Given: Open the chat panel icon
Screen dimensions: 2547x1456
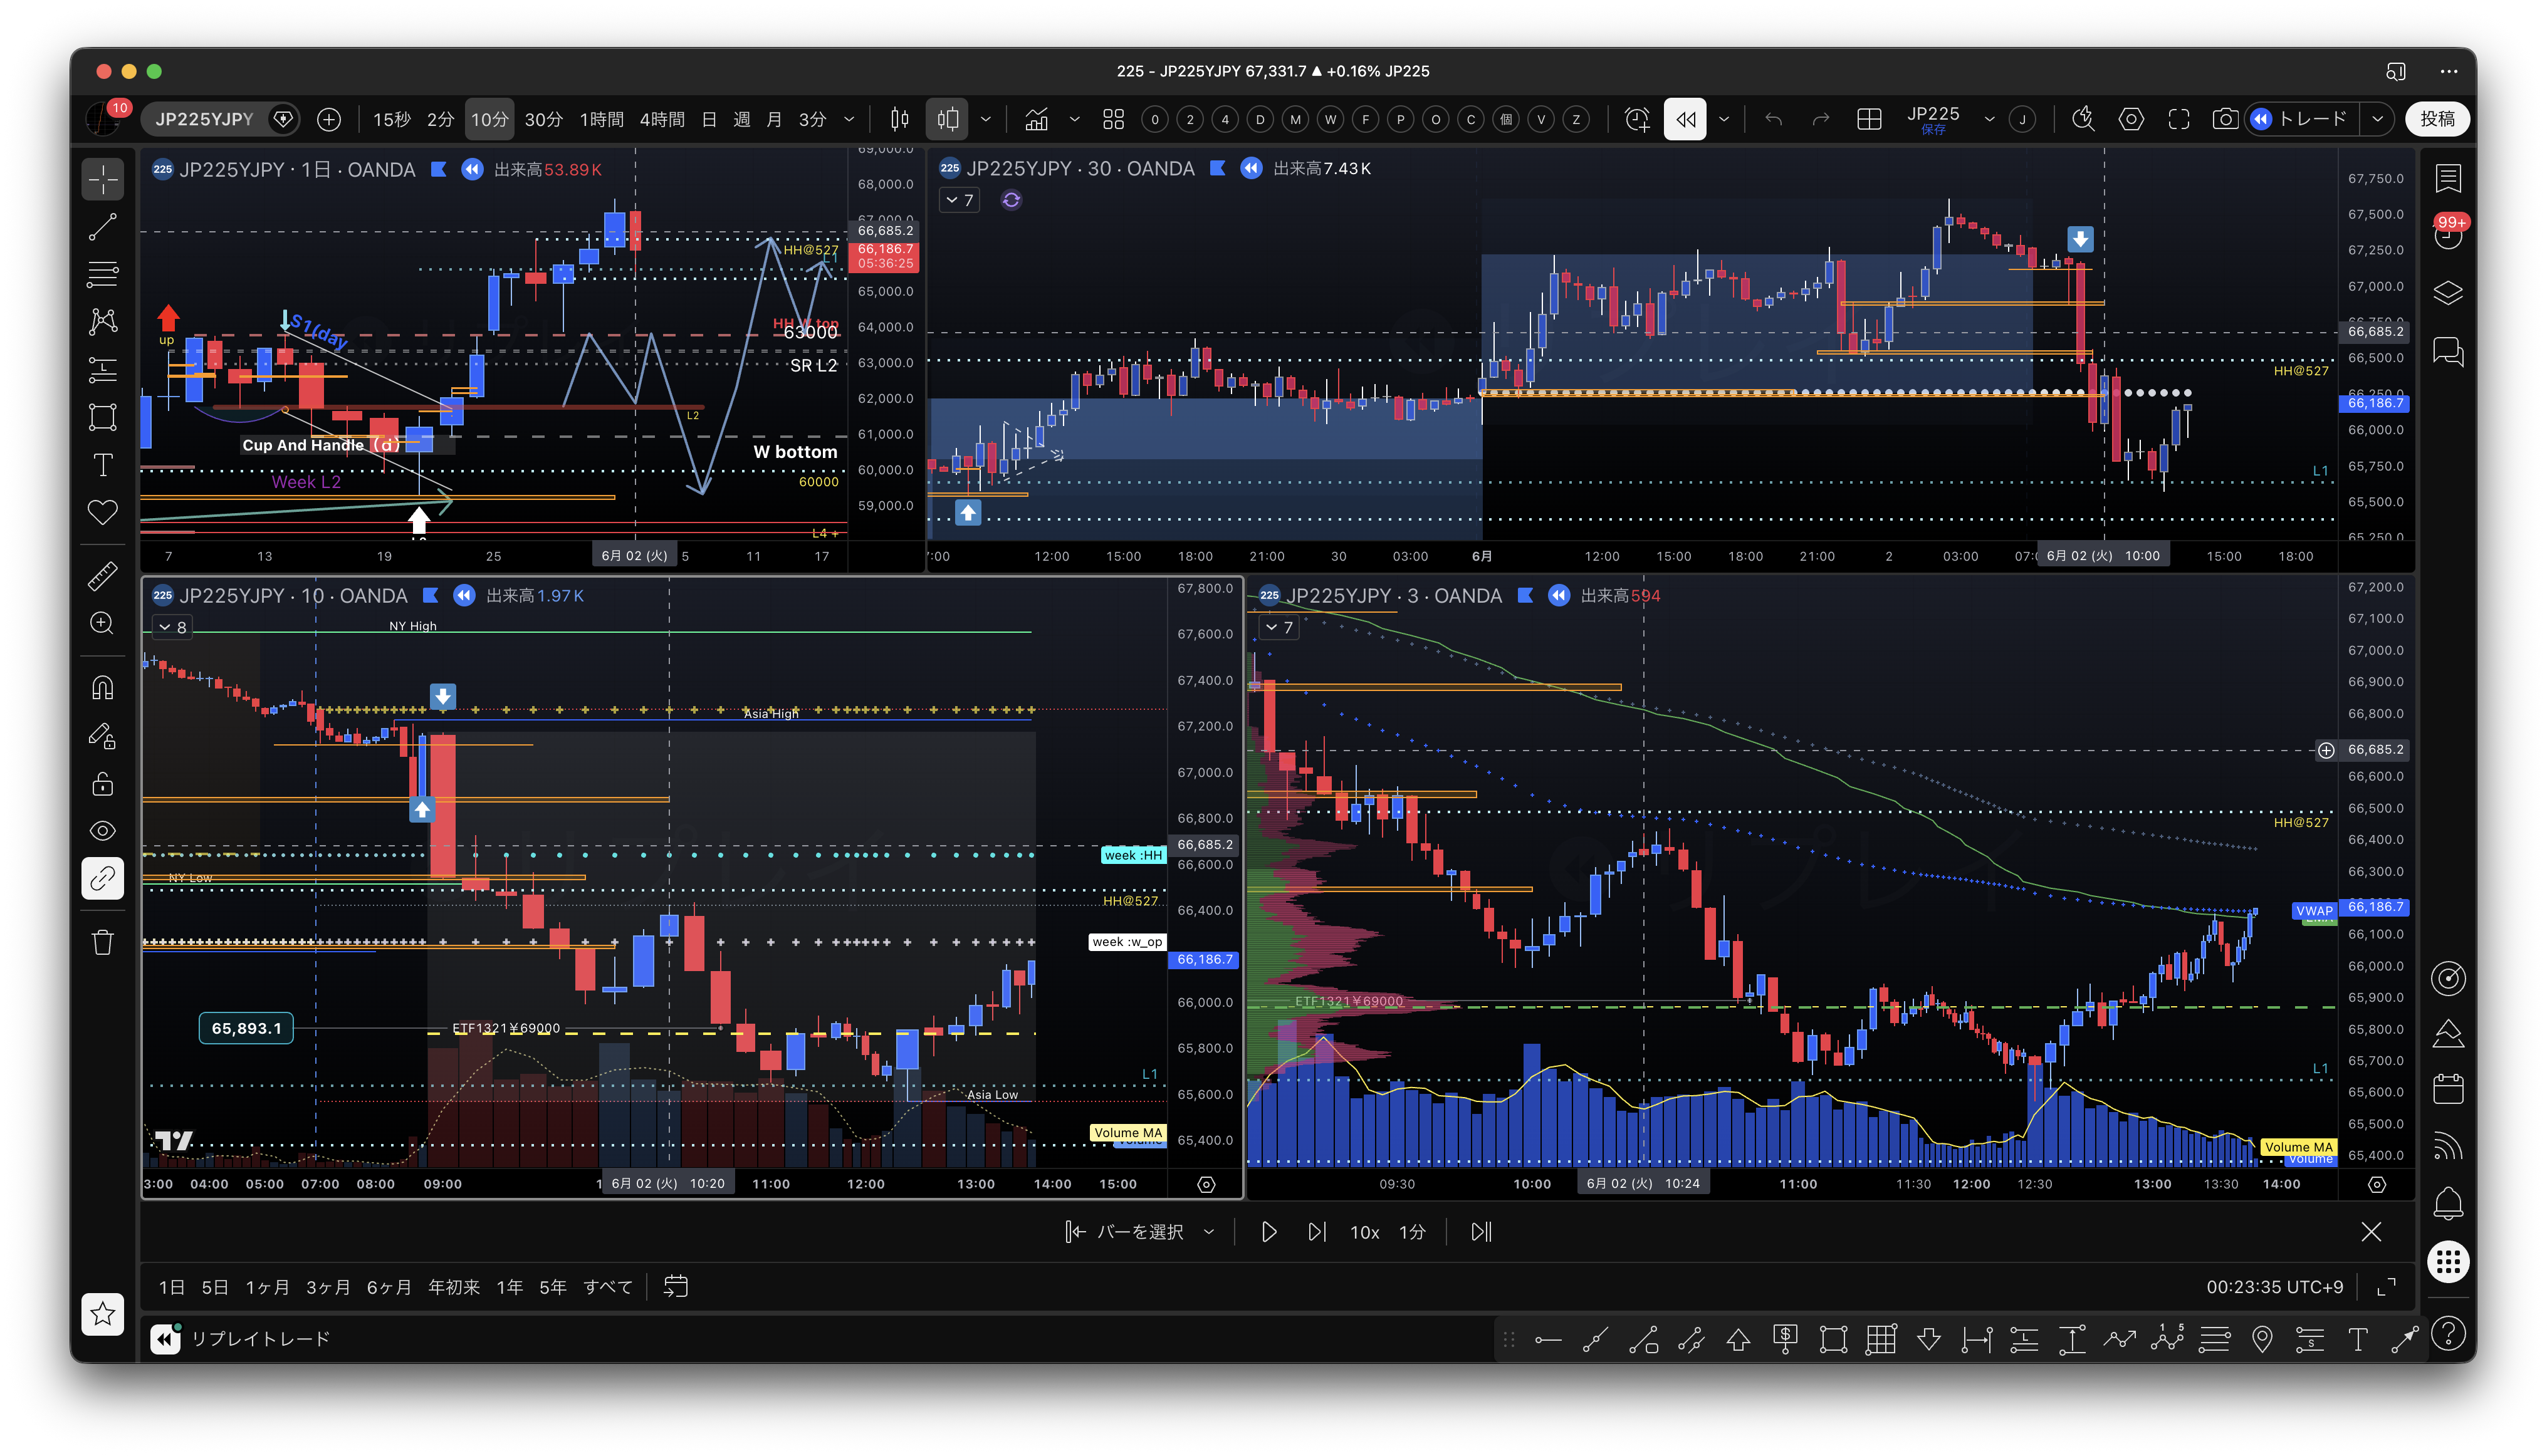Looking at the screenshot, I should tap(2448, 352).
